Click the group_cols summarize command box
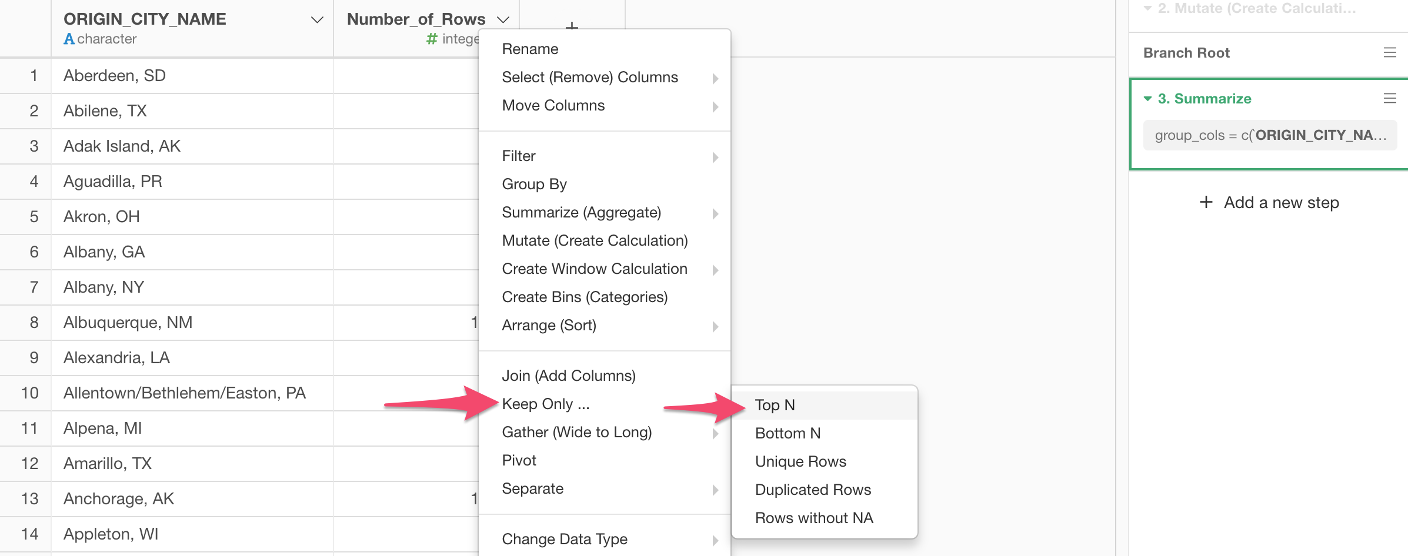This screenshot has width=1408, height=556. (x=1270, y=135)
